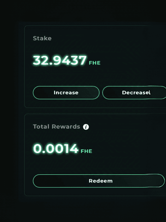Click the FHE unit label beside 0.0014
Screen dimensions: 166x222
[86, 151]
